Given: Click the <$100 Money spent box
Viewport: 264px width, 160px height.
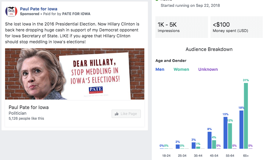Looking at the screenshot, I should [x=236, y=27].
